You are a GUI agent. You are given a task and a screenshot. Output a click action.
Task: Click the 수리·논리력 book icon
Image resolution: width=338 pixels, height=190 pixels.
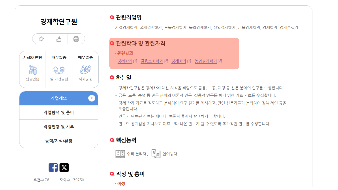click(x=120, y=153)
